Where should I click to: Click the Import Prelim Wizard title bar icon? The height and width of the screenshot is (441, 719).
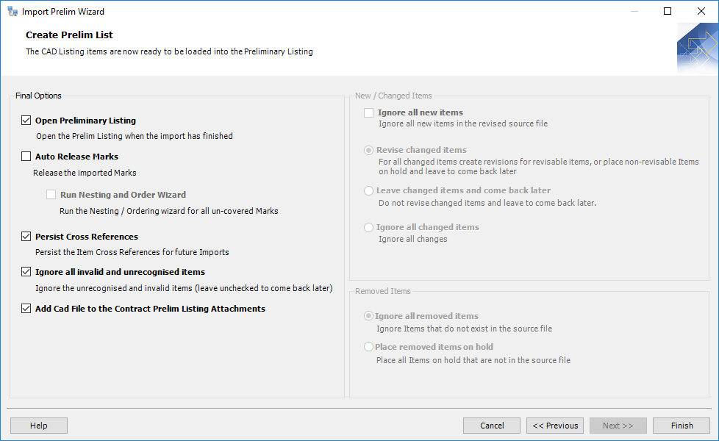click(x=12, y=12)
